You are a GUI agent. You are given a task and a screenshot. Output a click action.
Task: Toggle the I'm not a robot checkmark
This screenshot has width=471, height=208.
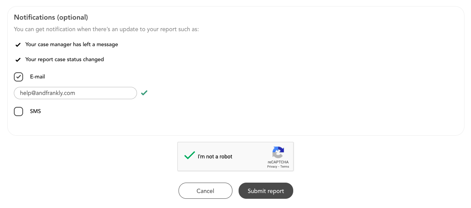pos(189,156)
